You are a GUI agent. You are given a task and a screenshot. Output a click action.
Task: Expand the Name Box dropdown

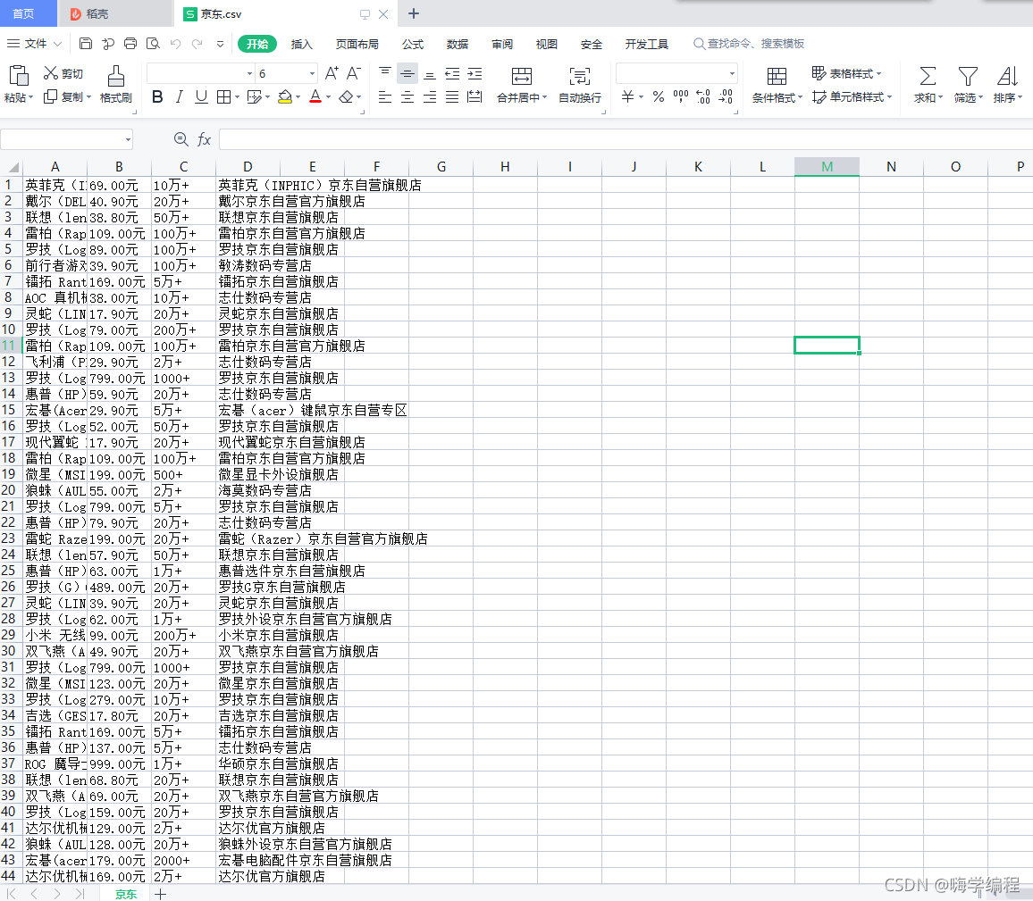pos(128,139)
